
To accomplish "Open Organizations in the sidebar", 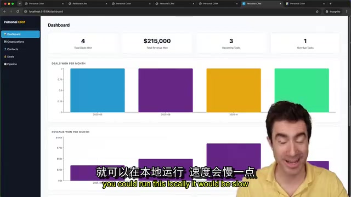I will 20,42.
